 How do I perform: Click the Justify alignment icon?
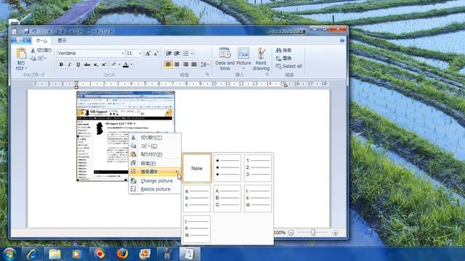click(x=194, y=65)
